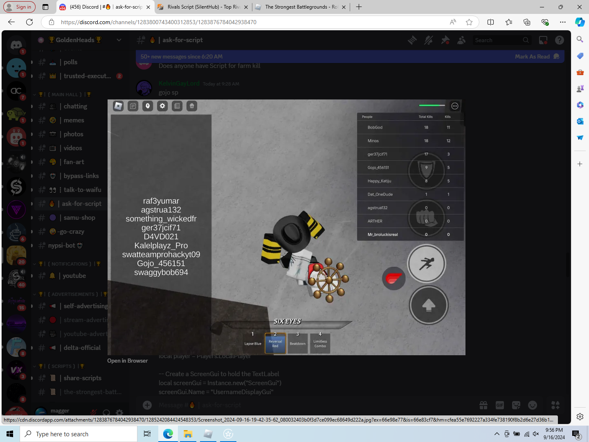
Task: Toggle notification settings bell in channel header
Action: pyautogui.click(x=429, y=40)
